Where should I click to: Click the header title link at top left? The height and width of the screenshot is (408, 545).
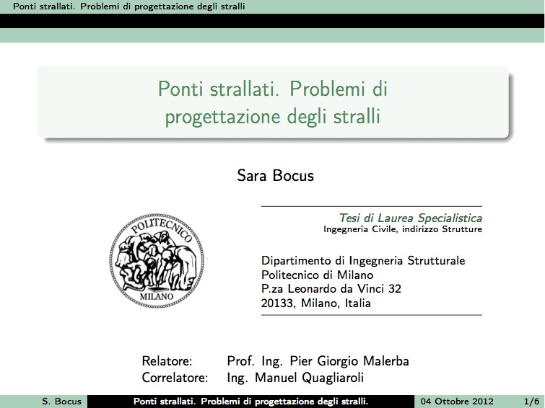tap(123, 6)
